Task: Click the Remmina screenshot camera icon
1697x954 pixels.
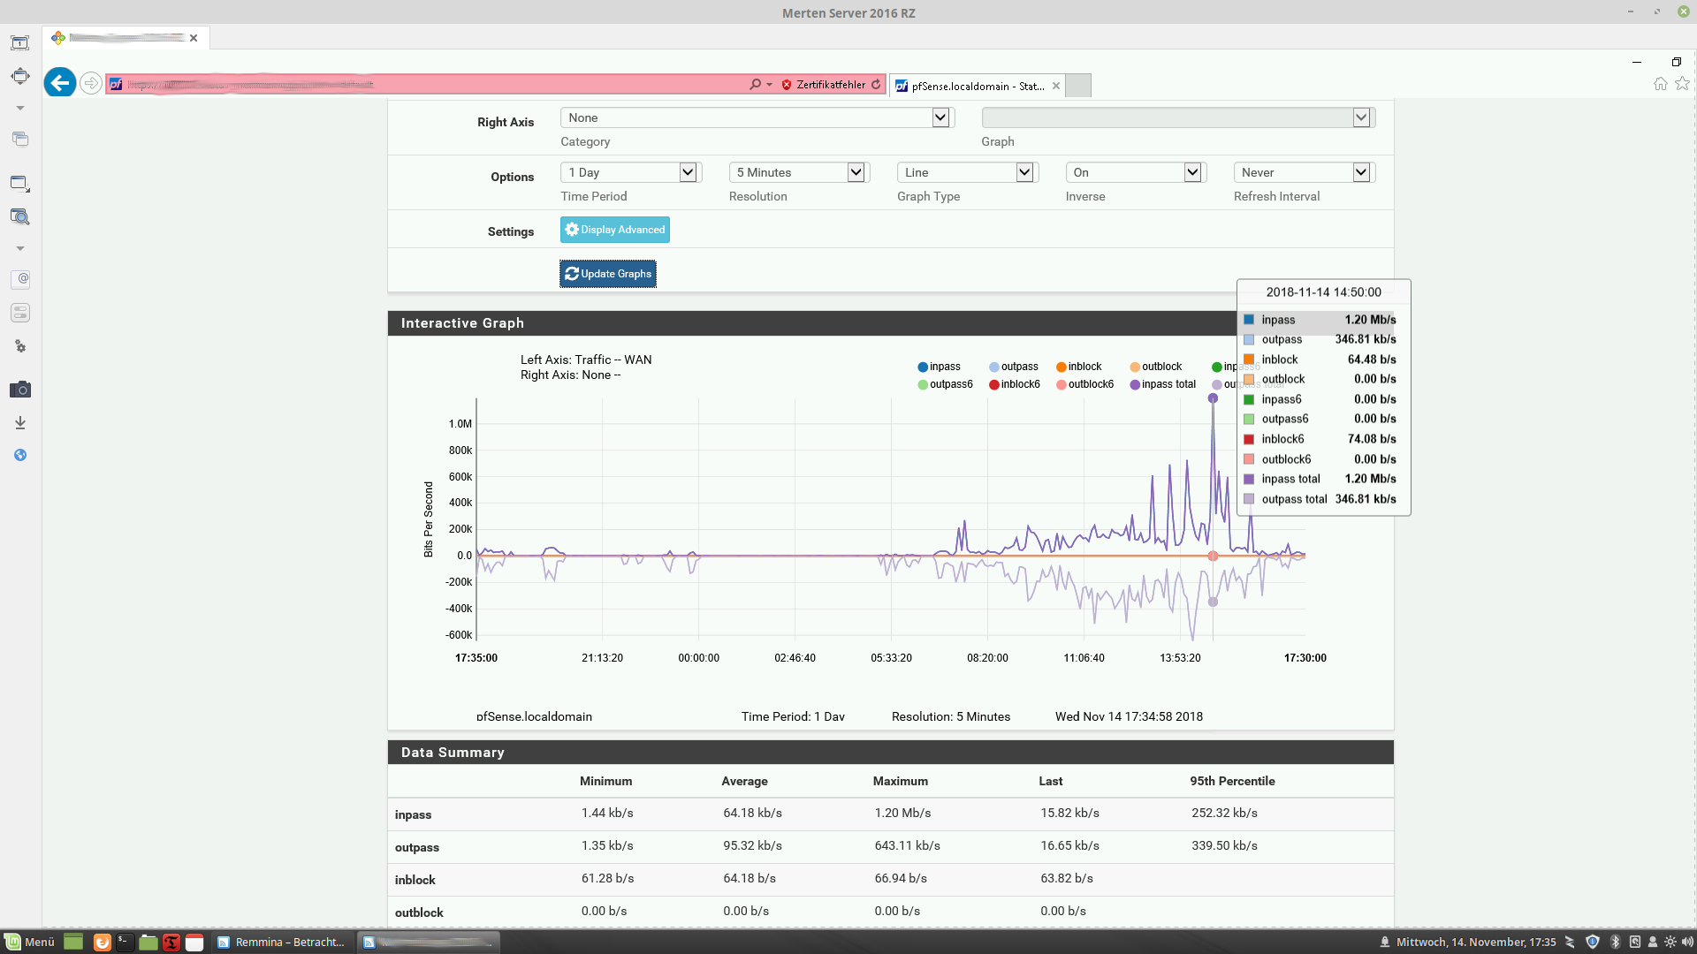Action: [x=19, y=390]
